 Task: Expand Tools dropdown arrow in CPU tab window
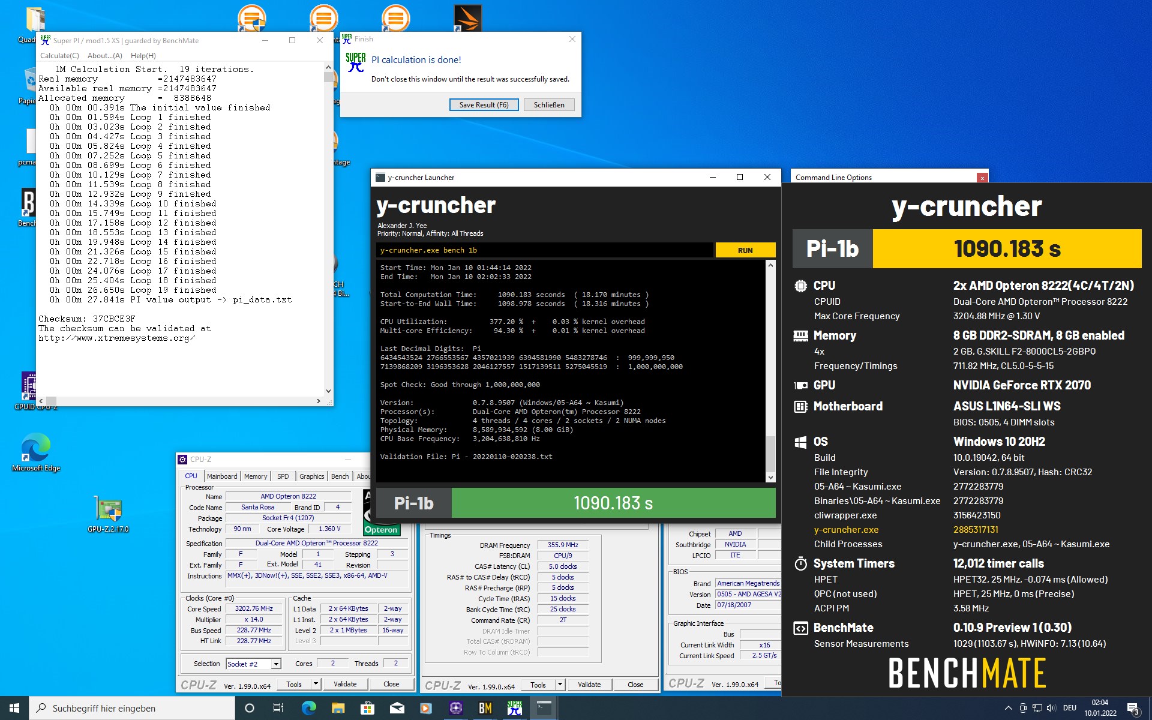(x=315, y=684)
